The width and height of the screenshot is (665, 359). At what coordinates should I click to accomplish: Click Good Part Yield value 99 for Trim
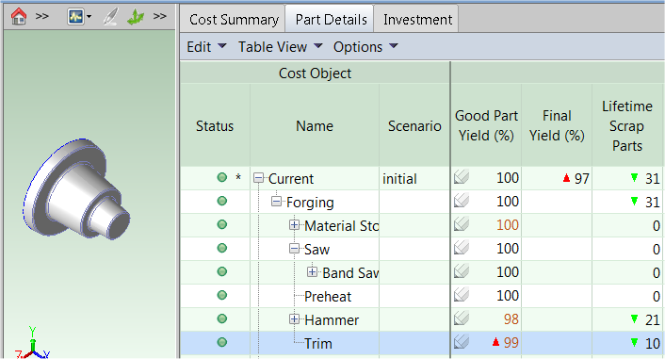pos(511,343)
